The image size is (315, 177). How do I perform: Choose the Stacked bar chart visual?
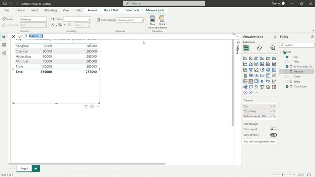pos(245,59)
